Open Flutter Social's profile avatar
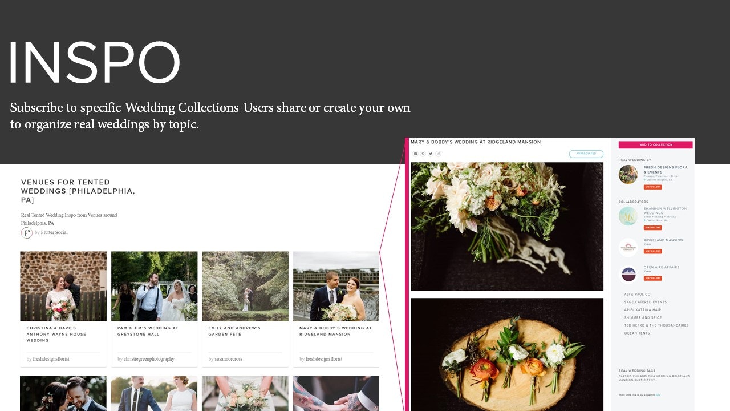The width and height of the screenshot is (730, 411). coord(27,232)
